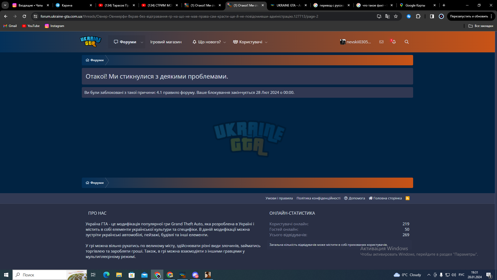The width and height of the screenshot is (497, 280).
Task: Open the Instagram bookmark
Action: [54, 26]
